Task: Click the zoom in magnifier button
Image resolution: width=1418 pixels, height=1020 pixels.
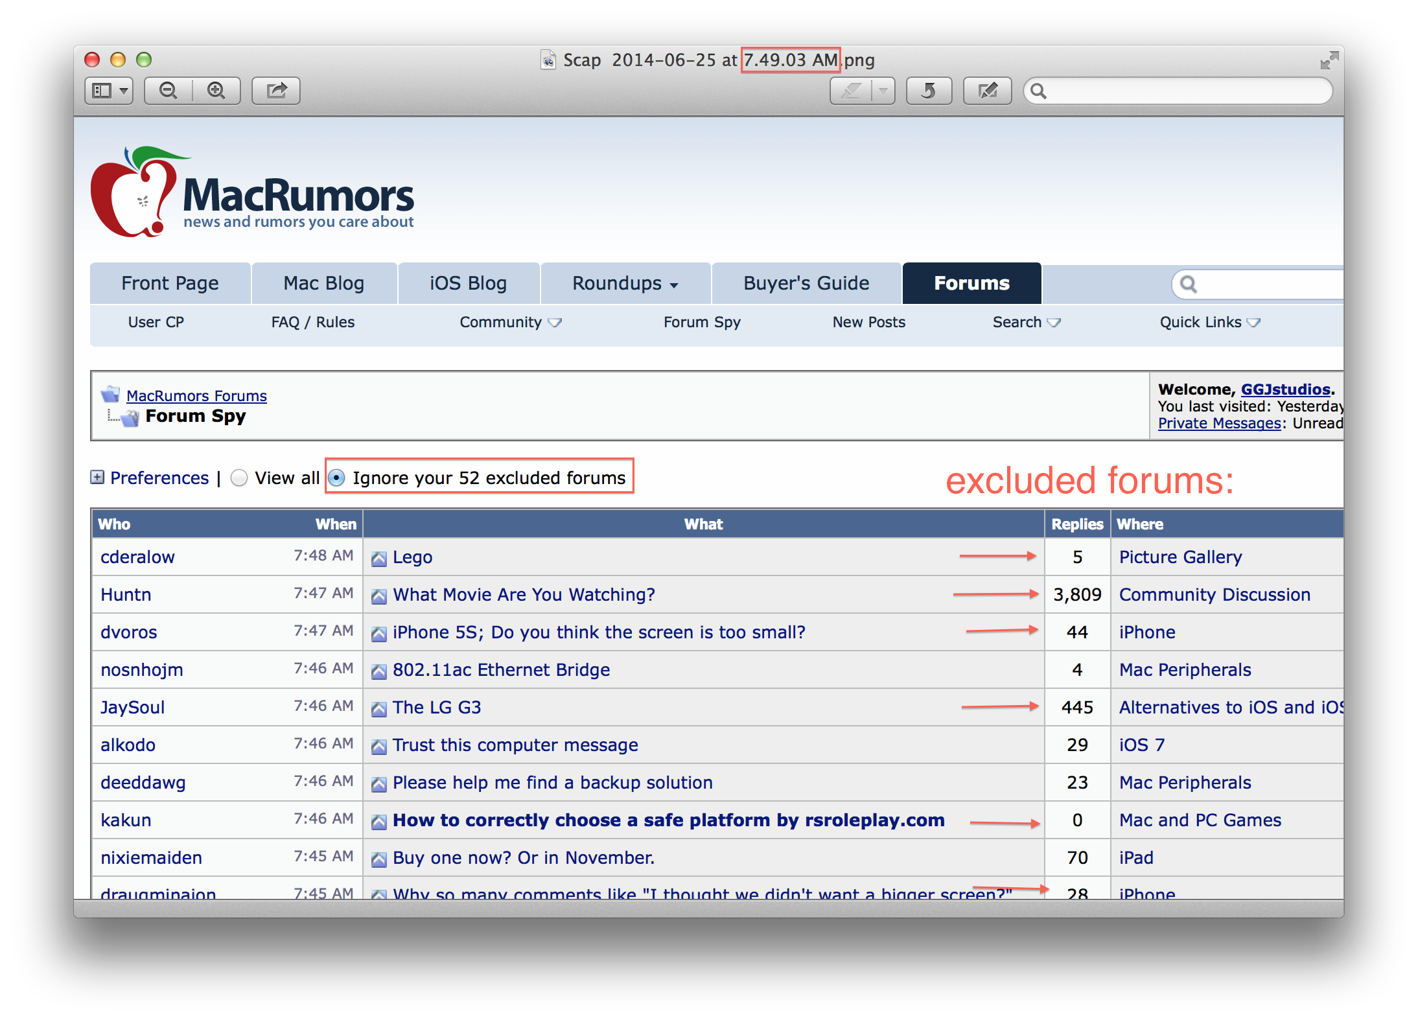Action: (216, 91)
